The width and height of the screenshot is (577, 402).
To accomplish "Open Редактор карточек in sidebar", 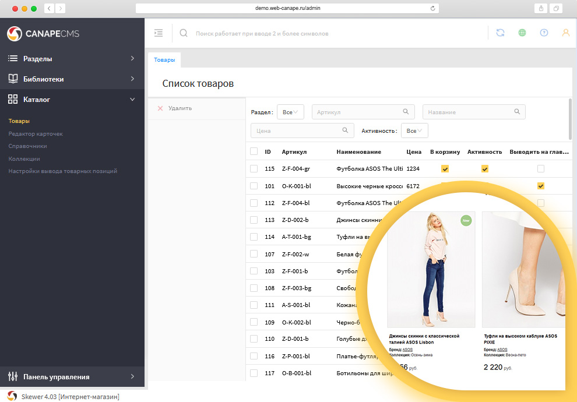I will pyautogui.click(x=36, y=134).
